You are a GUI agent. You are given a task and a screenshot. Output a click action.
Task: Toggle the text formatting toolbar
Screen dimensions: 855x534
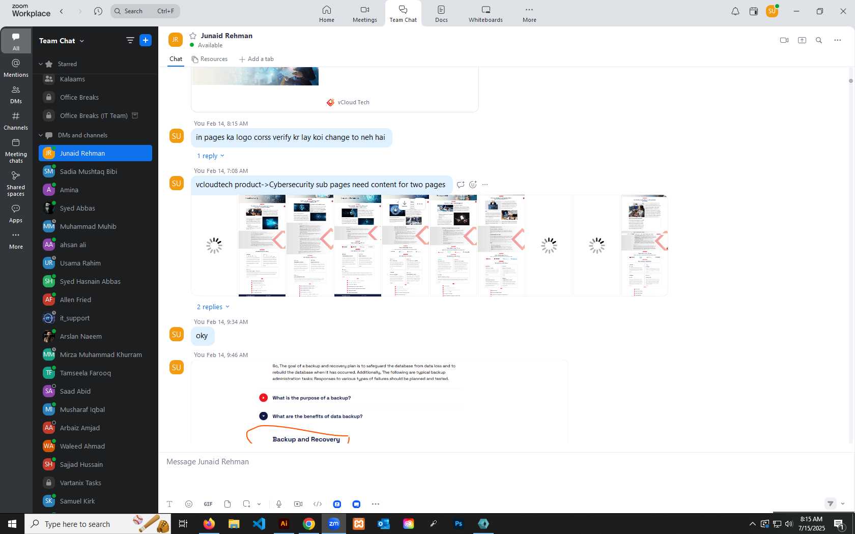pos(169,504)
